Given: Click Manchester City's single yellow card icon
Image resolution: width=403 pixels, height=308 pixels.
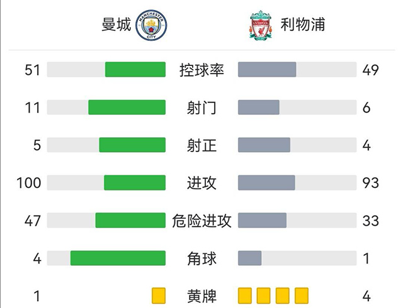Looking at the screenshot, I should pyautogui.click(x=159, y=295).
